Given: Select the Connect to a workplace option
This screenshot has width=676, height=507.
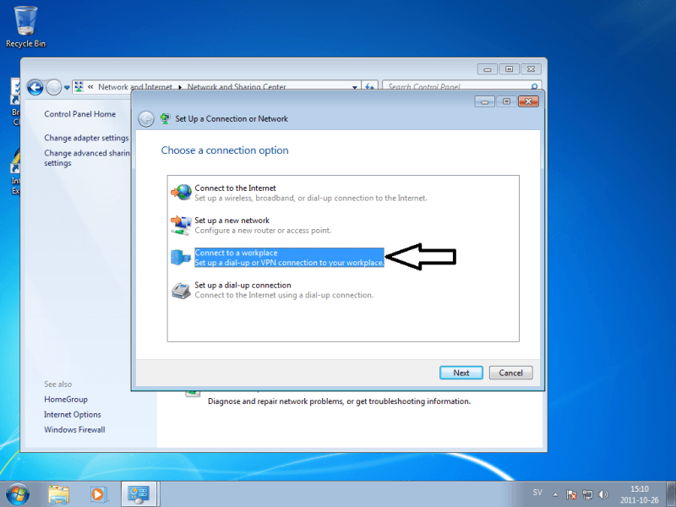Looking at the screenshot, I should tap(289, 258).
